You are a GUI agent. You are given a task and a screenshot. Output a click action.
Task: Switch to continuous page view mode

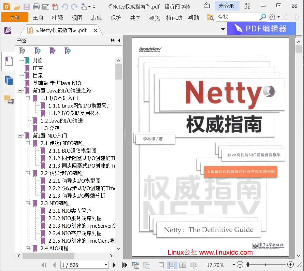[x=172, y=265]
